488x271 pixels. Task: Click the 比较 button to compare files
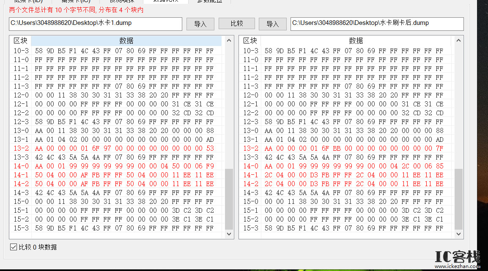tap(236, 24)
